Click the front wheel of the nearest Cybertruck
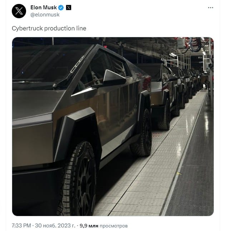This screenshot has height=231, width=228. pos(80,179)
